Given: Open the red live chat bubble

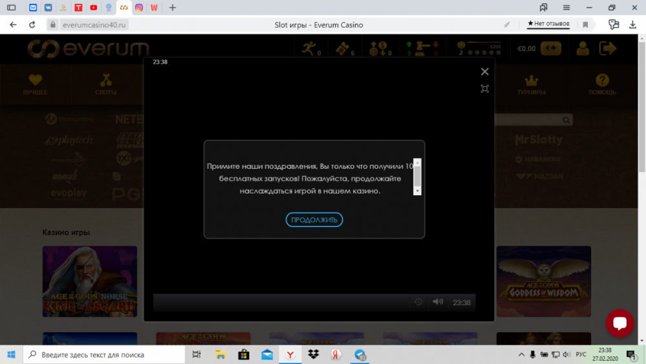Looking at the screenshot, I should pyautogui.click(x=619, y=323).
